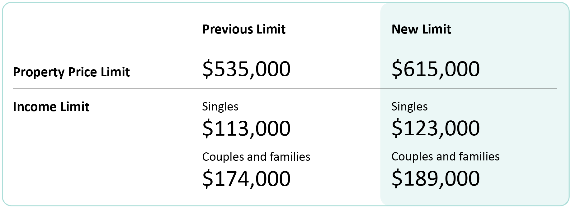Click the previous Singles label
571x207 pixels.
click(220, 107)
